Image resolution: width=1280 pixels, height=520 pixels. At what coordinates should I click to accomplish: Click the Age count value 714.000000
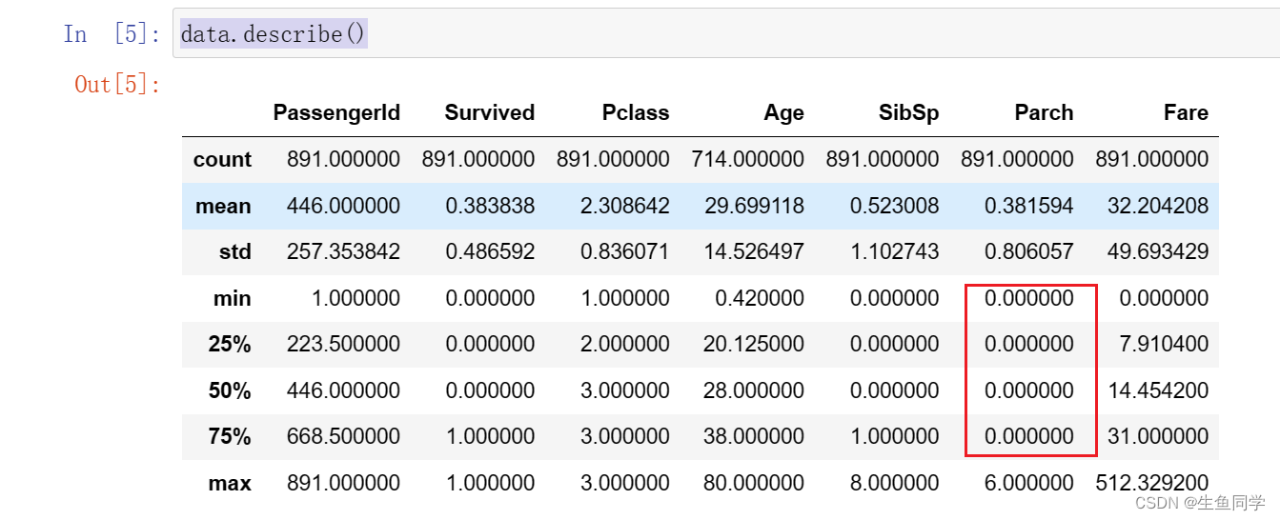pos(748,160)
